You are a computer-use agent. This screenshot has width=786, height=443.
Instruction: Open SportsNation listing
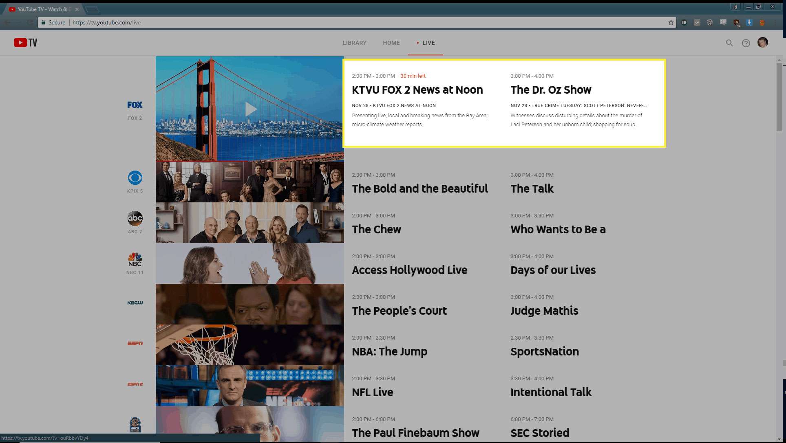coord(545,351)
